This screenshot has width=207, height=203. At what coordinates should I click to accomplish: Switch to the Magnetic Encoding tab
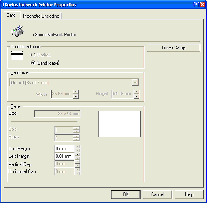point(41,16)
